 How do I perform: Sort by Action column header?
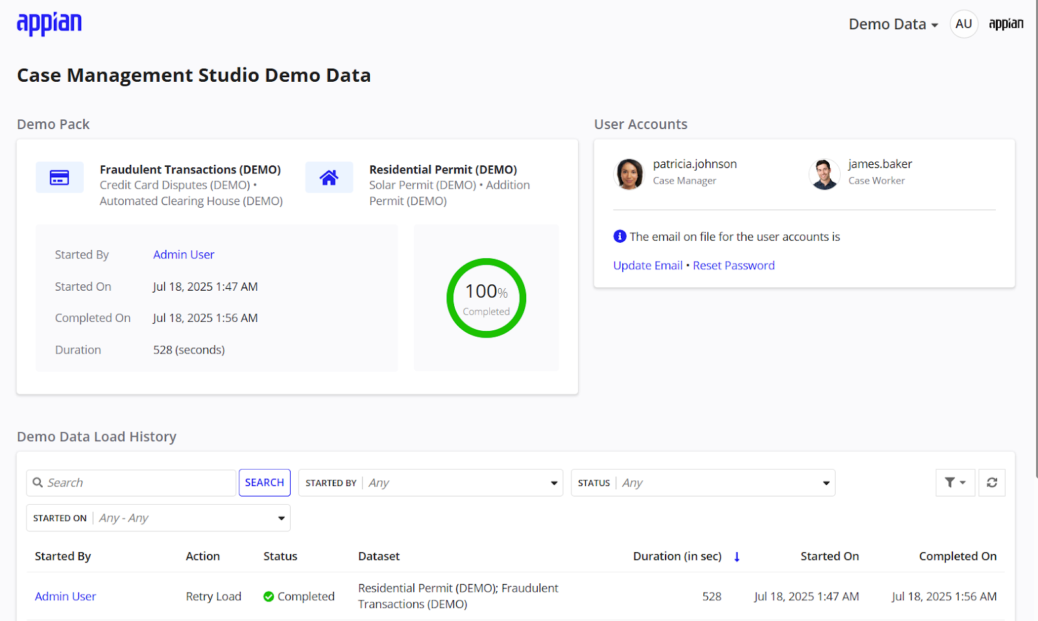click(203, 556)
